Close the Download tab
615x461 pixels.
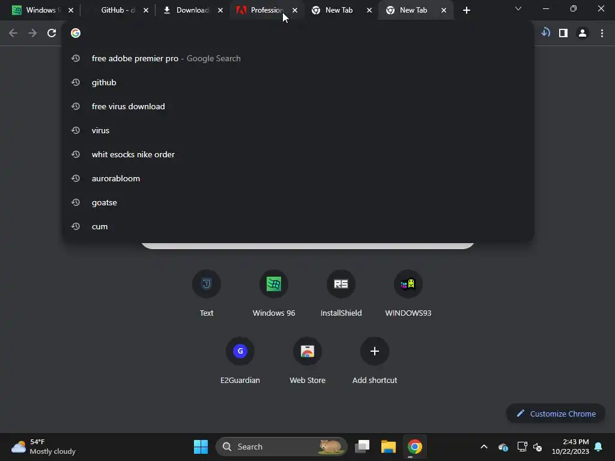pos(220,11)
